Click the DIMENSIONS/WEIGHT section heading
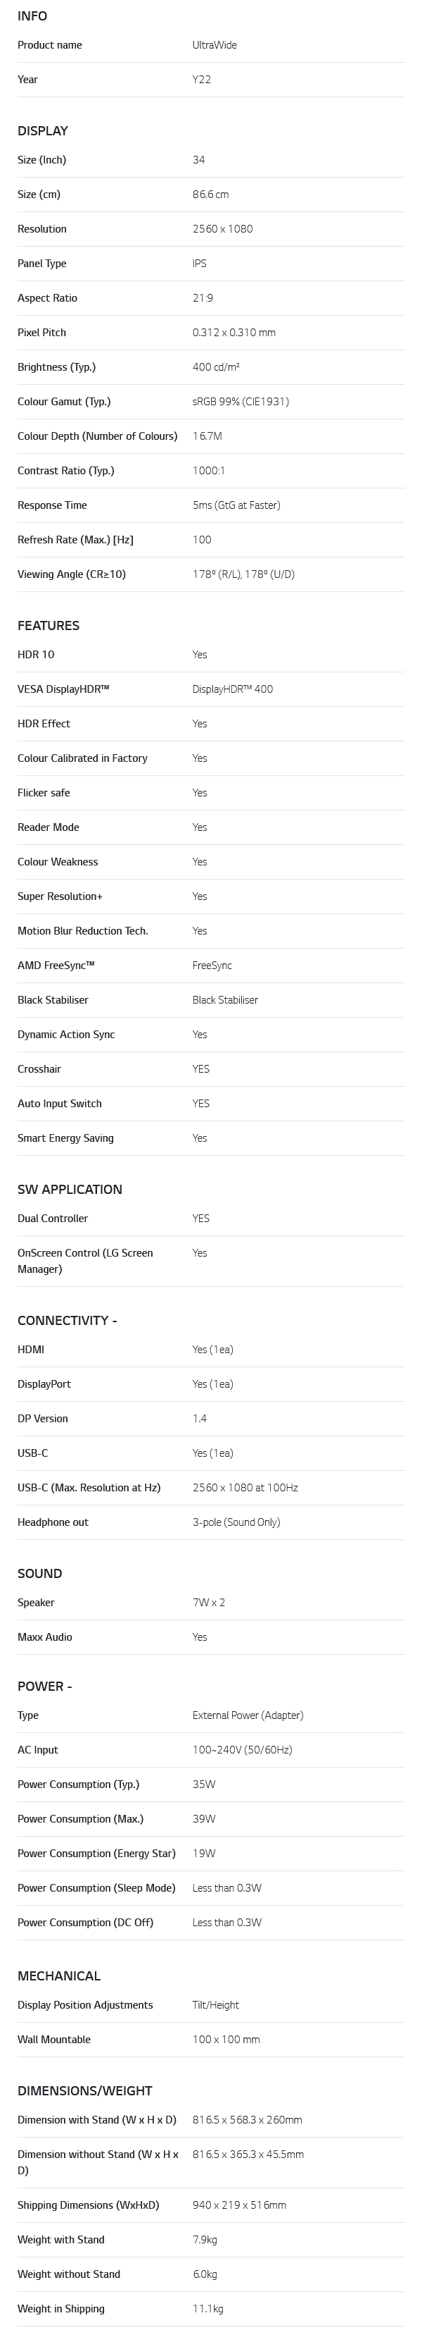 tap(84, 2090)
